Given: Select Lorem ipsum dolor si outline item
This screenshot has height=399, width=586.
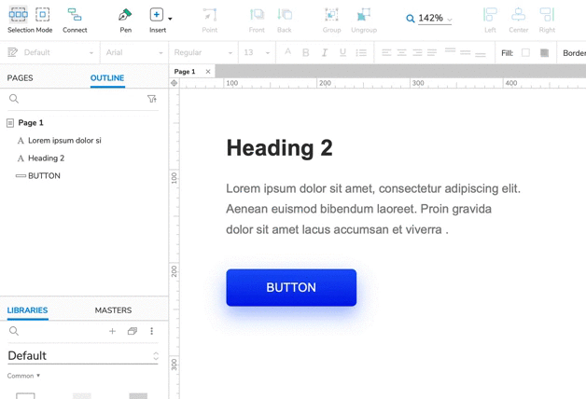Looking at the screenshot, I should tap(64, 141).
